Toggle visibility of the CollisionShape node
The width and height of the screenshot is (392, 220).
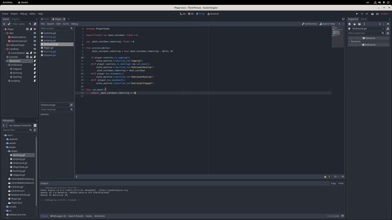tap(35, 45)
